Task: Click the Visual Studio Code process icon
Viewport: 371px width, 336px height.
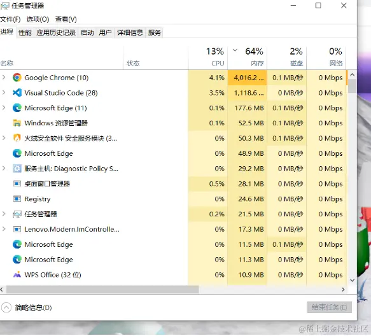Action: click(x=17, y=93)
